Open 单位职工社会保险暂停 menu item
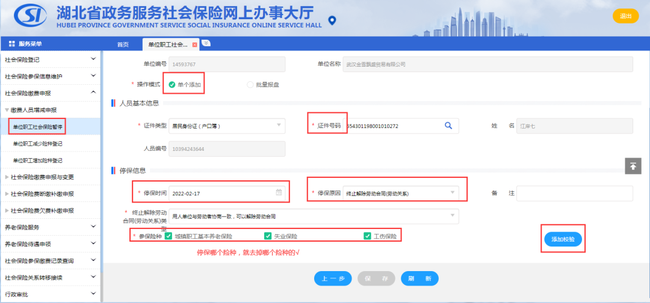This screenshot has height=303, width=650. (50, 127)
